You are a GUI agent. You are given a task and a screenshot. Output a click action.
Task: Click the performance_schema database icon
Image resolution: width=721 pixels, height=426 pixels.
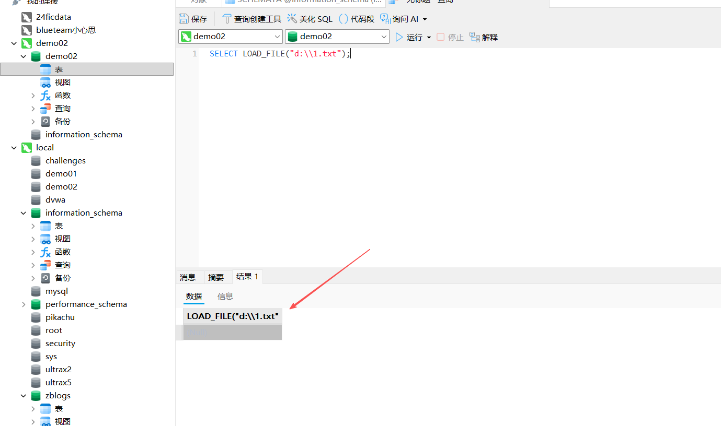(36, 304)
